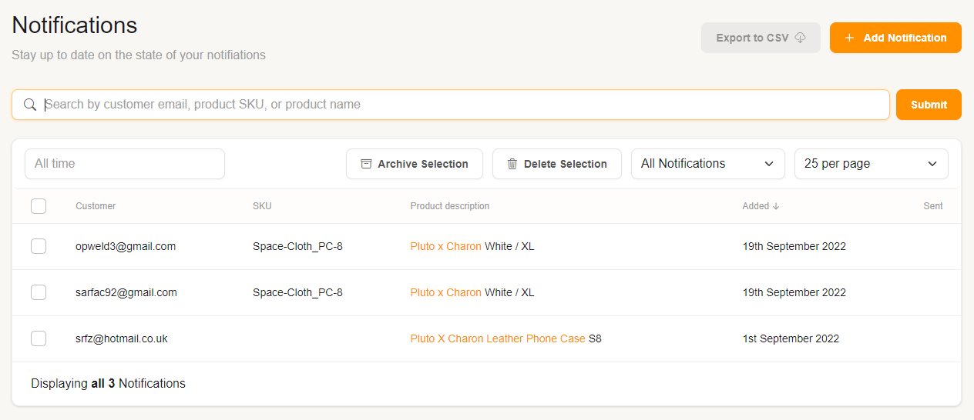The height and width of the screenshot is (420, 974).
Task: Click the Delete Selection button
Action: click(557, 164)
